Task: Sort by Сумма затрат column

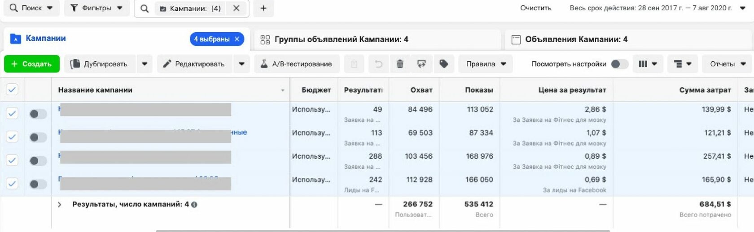Action: click(x=705, y=90)
